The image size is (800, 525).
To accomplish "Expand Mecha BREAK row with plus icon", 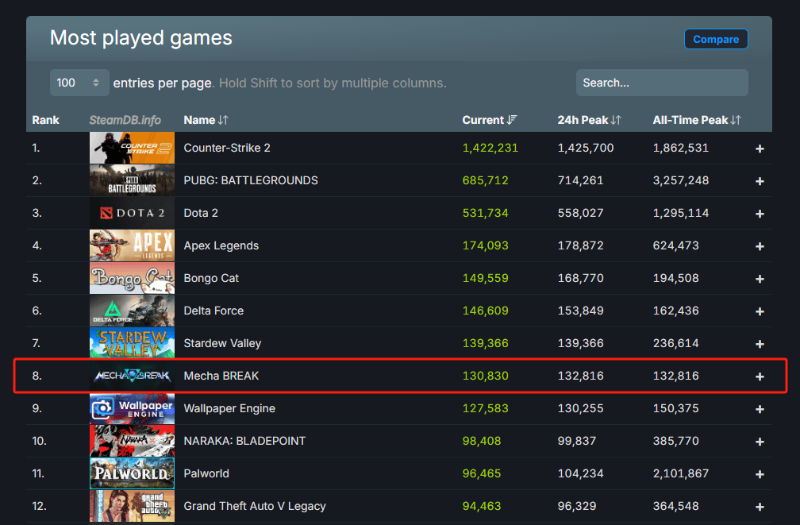I will click(760, 376).
